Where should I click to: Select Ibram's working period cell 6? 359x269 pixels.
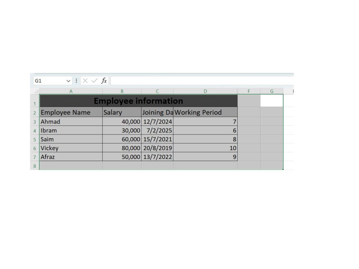pyautogui.click(x=205, y=131)
